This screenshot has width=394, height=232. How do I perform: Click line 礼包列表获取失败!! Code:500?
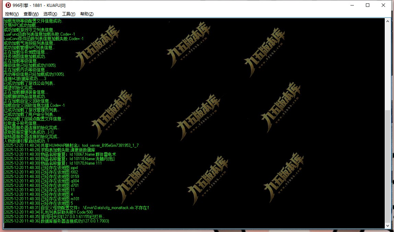tap(48, 212)
